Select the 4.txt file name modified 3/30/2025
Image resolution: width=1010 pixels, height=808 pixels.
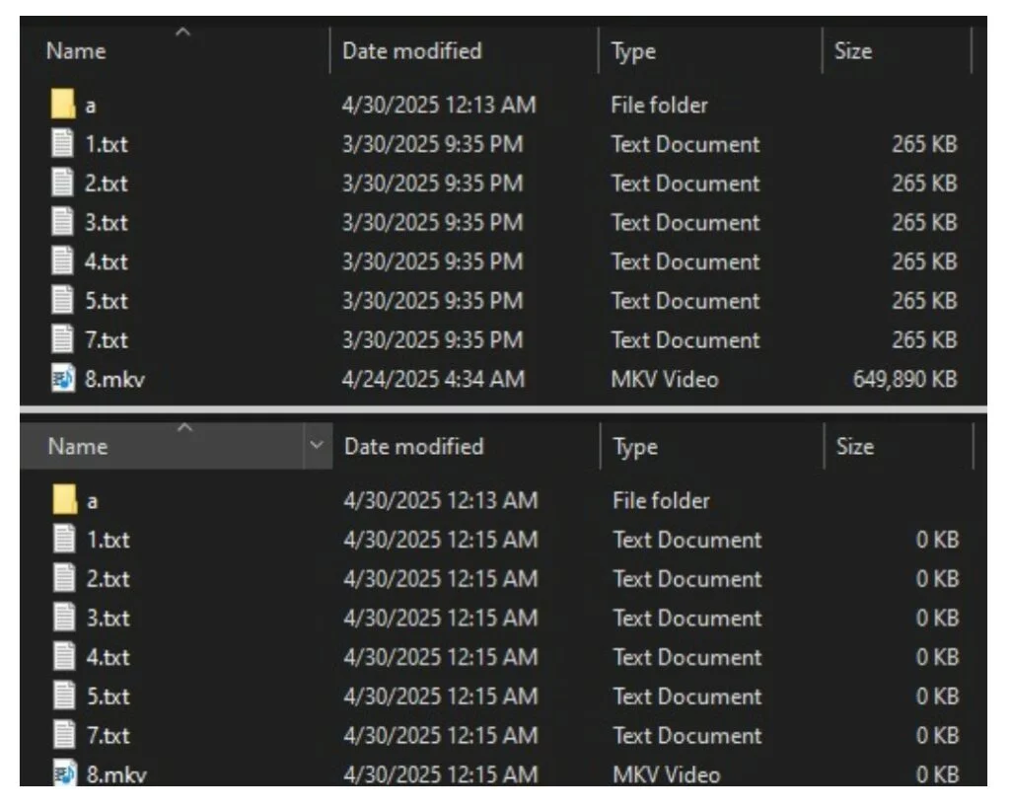coord(107,262)
